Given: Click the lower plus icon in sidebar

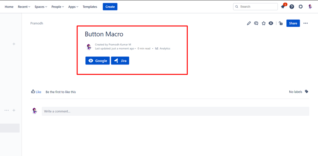Looking at the screenshot, I should 14,110.
